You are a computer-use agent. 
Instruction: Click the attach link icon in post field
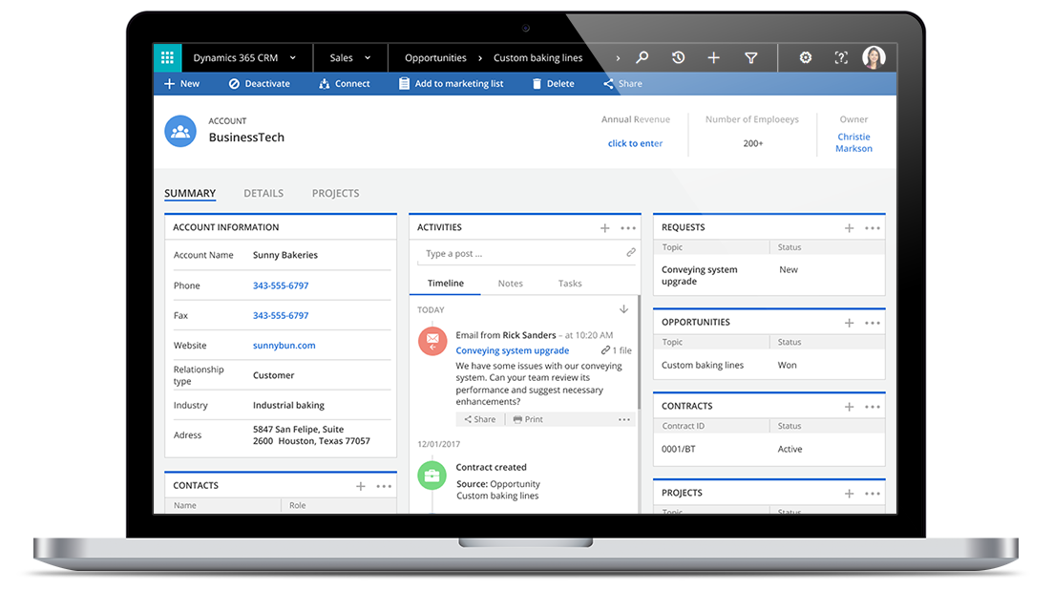631,253
